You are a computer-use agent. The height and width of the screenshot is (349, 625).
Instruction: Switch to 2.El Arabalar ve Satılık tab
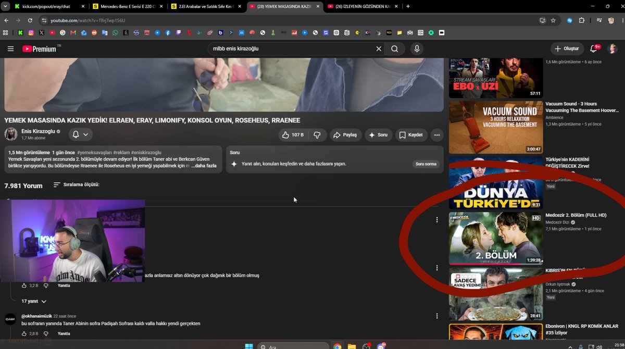[207, 6]
